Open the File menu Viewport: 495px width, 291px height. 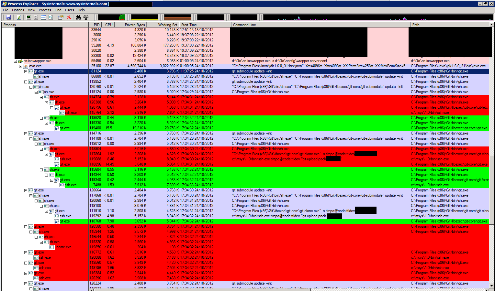[x=6, y=10]
